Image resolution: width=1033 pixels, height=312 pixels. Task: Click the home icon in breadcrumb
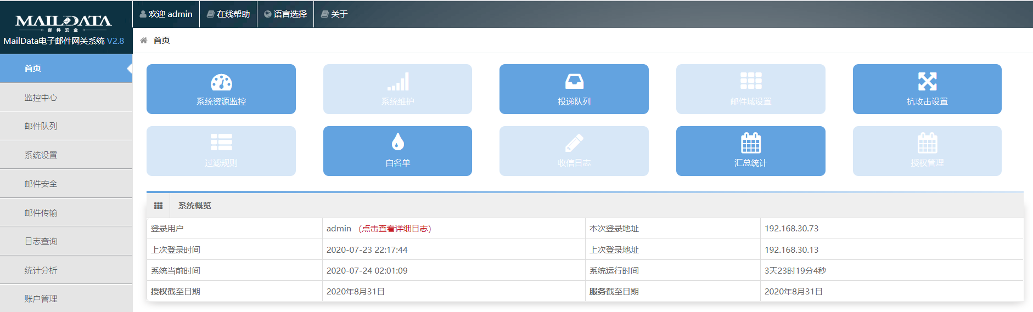[x=144, y=41]
